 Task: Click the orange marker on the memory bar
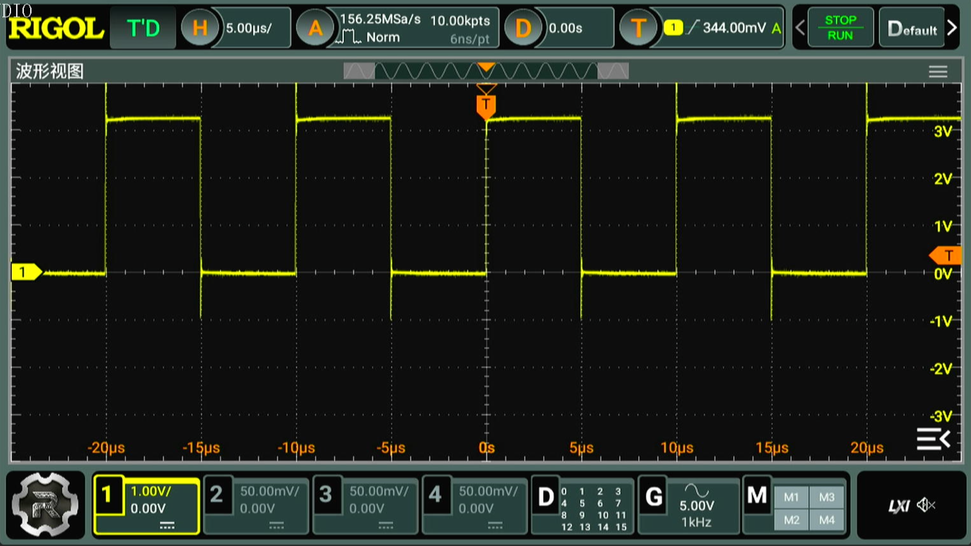[x=486, y=67]
